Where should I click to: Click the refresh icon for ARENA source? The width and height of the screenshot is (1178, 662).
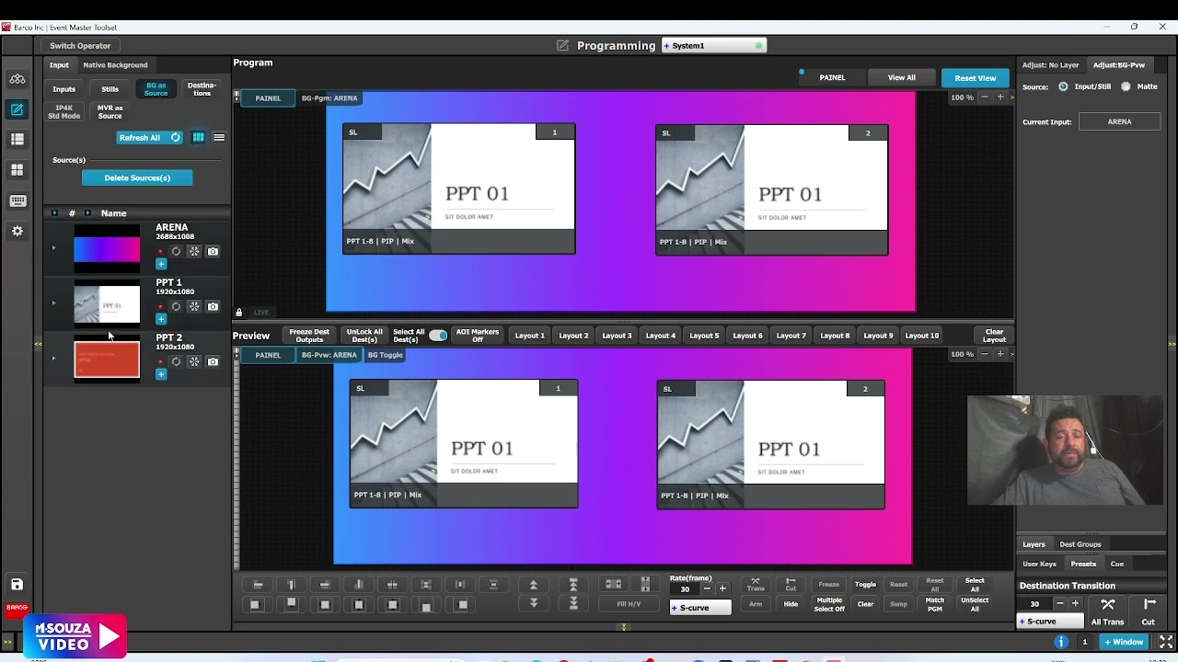tap(176, 251)
